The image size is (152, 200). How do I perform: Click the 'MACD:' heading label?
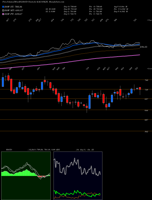[9, 150]
